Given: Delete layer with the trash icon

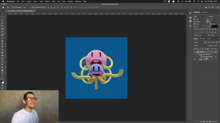Looking at the screenshot, I should click(x=216, y=122).
